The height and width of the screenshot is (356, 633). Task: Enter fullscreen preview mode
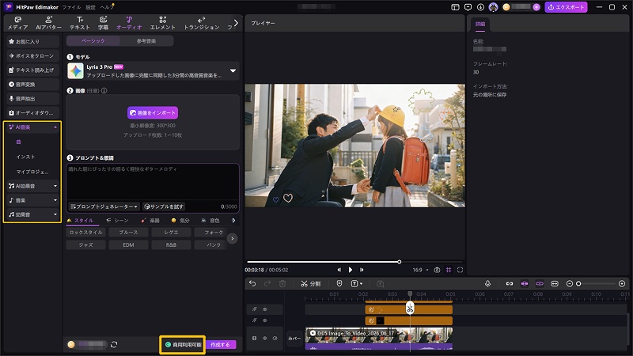460,270
